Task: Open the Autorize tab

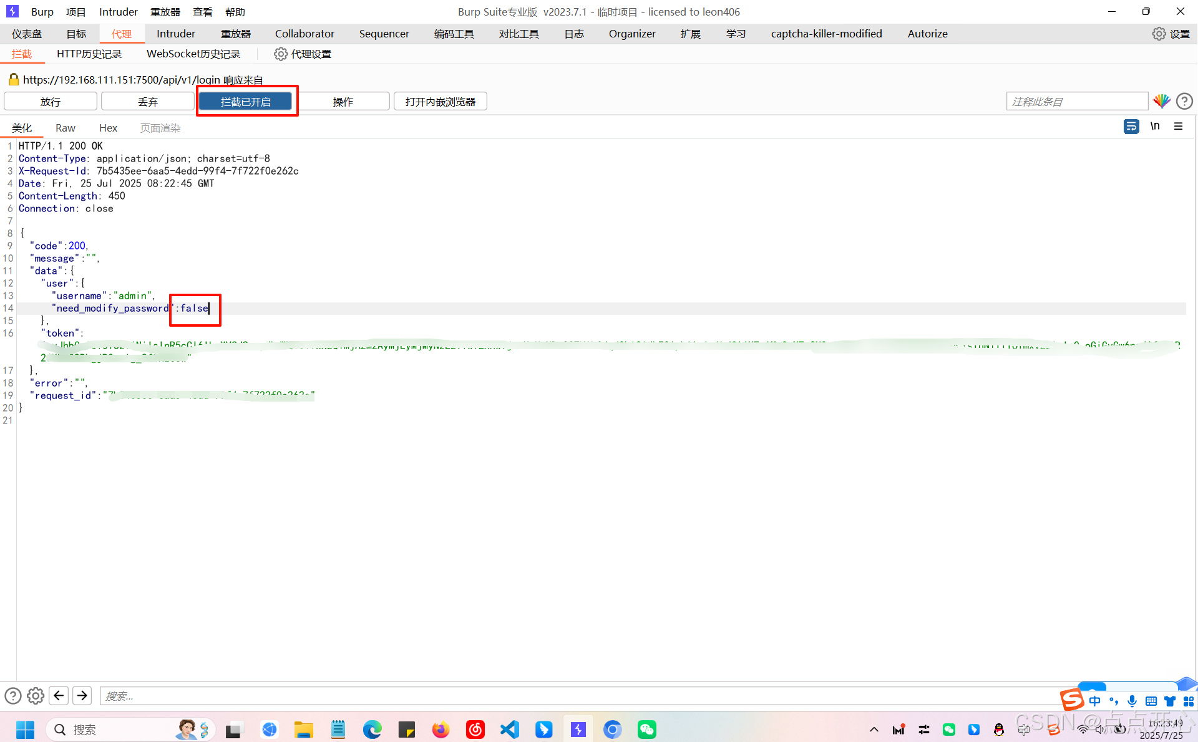Action: click(927, 34)
